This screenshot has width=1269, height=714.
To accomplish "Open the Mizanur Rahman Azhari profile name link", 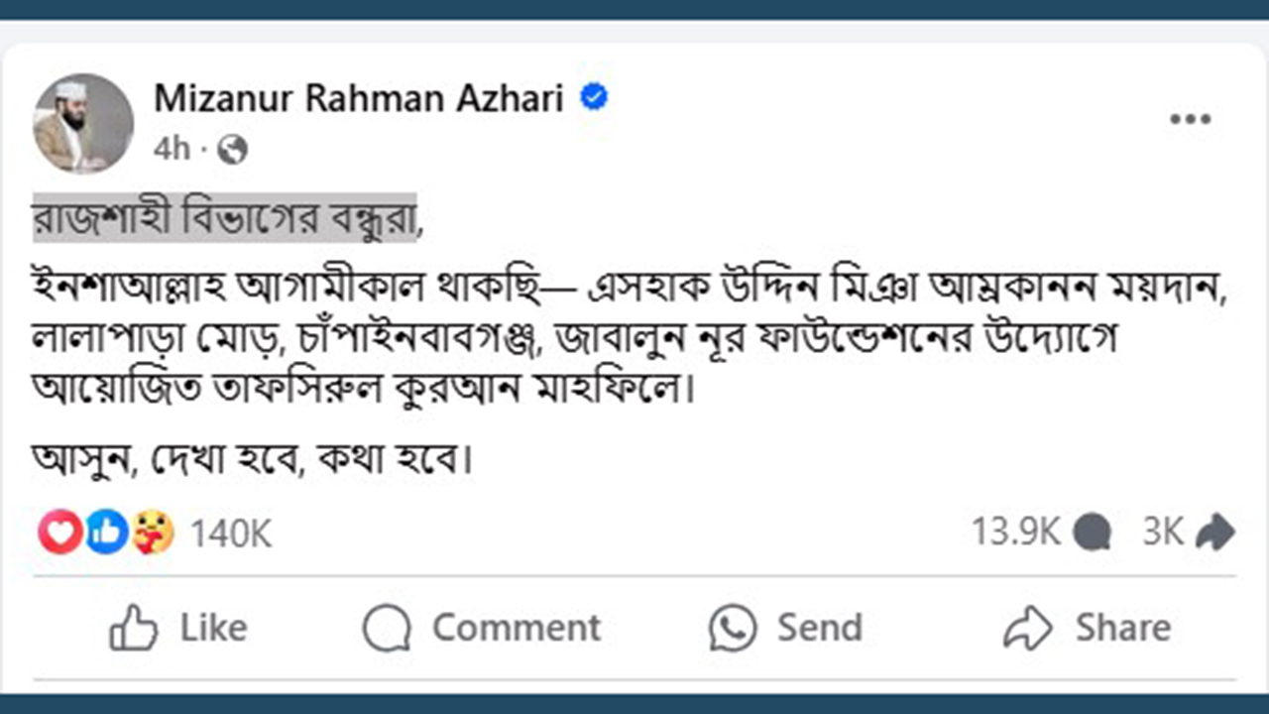I will tap(359, 99).
